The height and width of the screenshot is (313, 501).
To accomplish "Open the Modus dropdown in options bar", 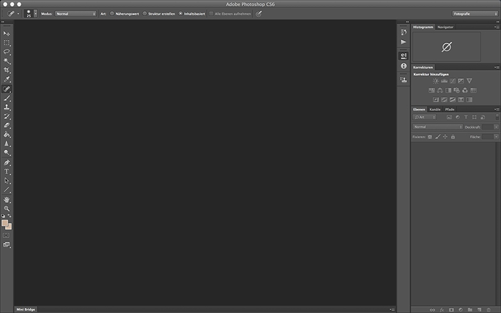I will pyautogui.click(x=76, y=14).
